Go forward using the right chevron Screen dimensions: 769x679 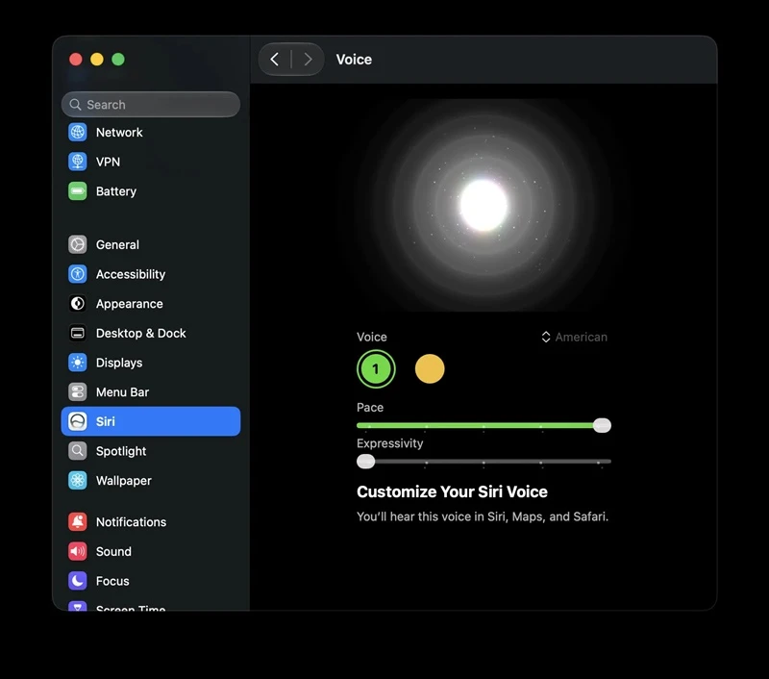(x=308, y=60)
